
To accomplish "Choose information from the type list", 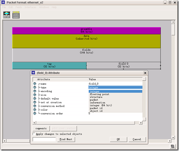I will click(116, 102).
